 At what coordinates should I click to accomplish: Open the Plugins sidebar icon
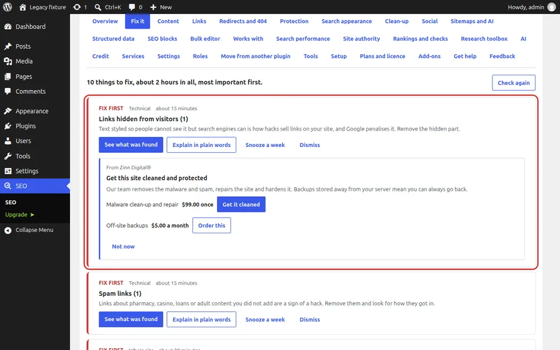[x=8, y=126]
